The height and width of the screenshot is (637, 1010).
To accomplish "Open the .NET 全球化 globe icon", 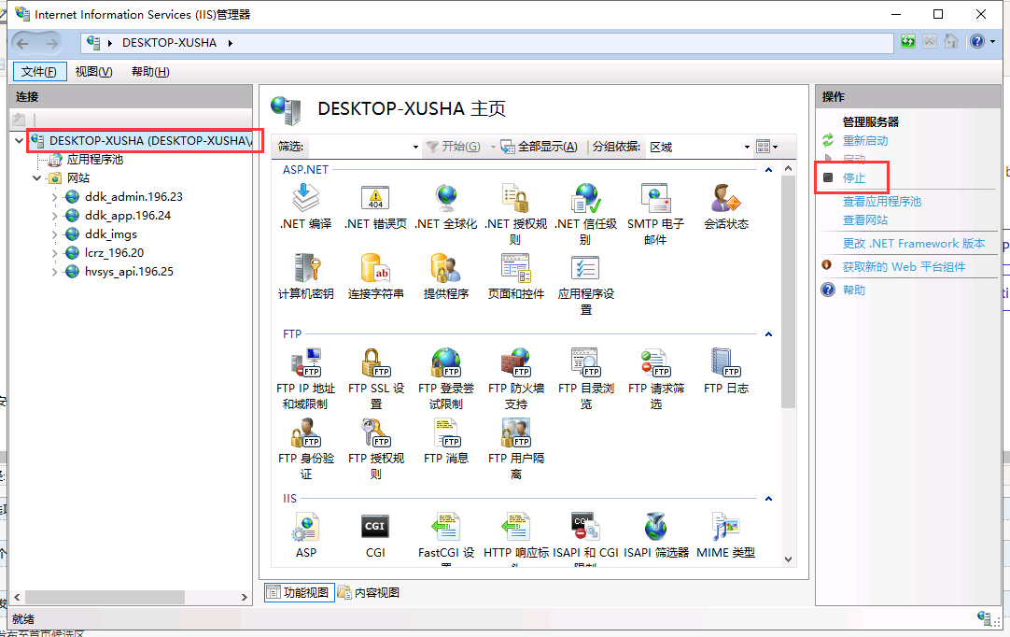I will (446, 198).
